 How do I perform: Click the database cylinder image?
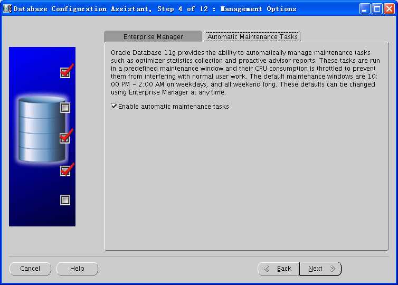(x=42, y=129)
